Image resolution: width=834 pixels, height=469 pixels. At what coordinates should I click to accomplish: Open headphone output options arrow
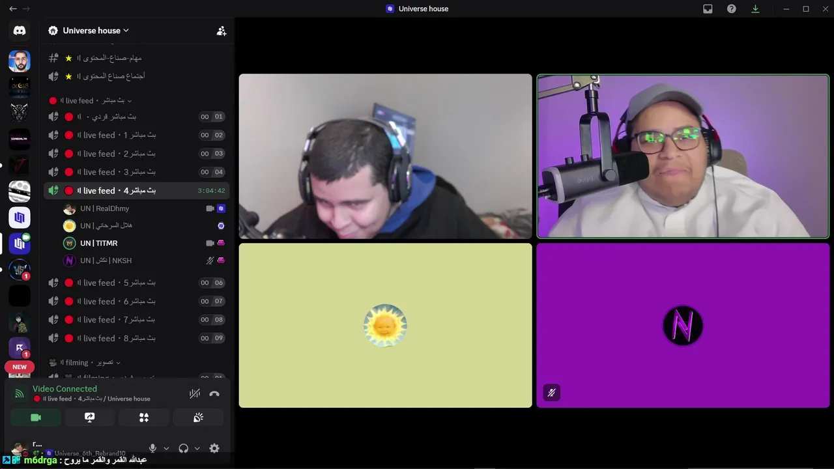click(197, 448)
